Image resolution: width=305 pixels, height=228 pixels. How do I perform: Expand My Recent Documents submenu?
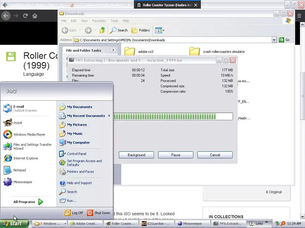click(x=109, y=116)
